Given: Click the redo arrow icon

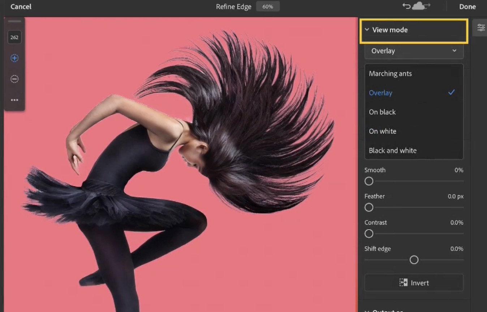Looking at the screenshot, I should 427,5.
